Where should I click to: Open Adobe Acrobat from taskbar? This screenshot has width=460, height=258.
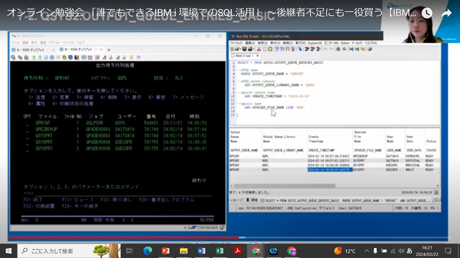pyautogui.click(x=237, y=251)
